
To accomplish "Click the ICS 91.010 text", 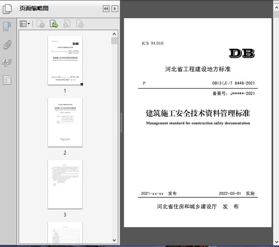I will (153, 43).
